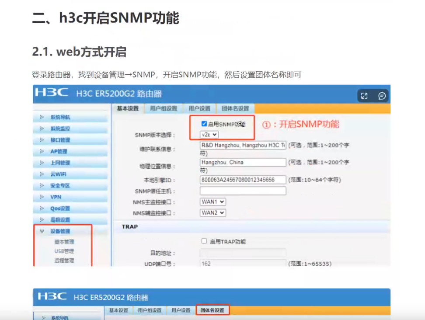Open 远程管理 under 设备管理
The height and width of the screenshot is (320, 425).
(64, 261)
